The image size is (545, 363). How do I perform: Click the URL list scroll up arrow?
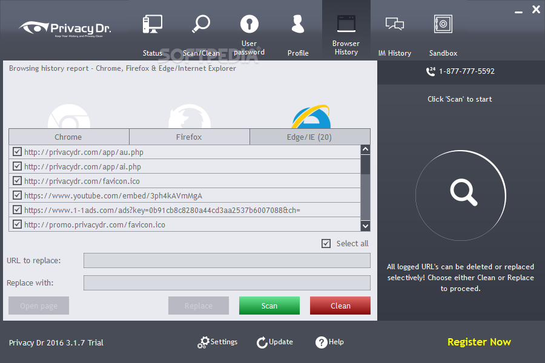[x=365, y=149]
